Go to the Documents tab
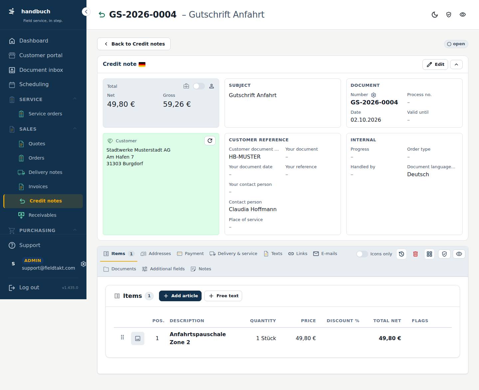The image size is (479, 390). 120,269
